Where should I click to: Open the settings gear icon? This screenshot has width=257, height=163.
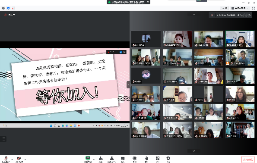pyautogui.click(x=168, y=159)
